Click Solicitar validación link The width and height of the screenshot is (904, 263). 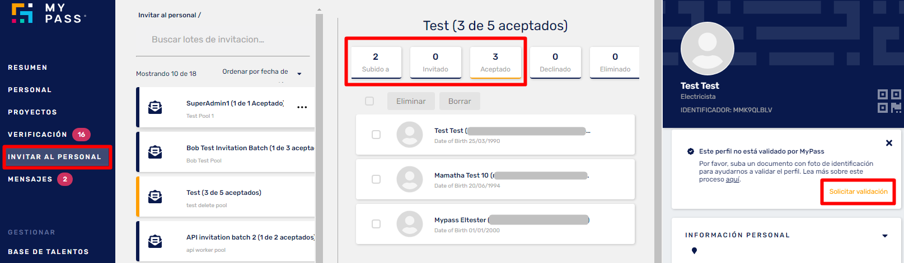[858, 192]
